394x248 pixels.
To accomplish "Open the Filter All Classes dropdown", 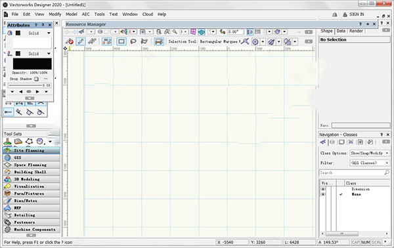I will (x=370, y=163).
